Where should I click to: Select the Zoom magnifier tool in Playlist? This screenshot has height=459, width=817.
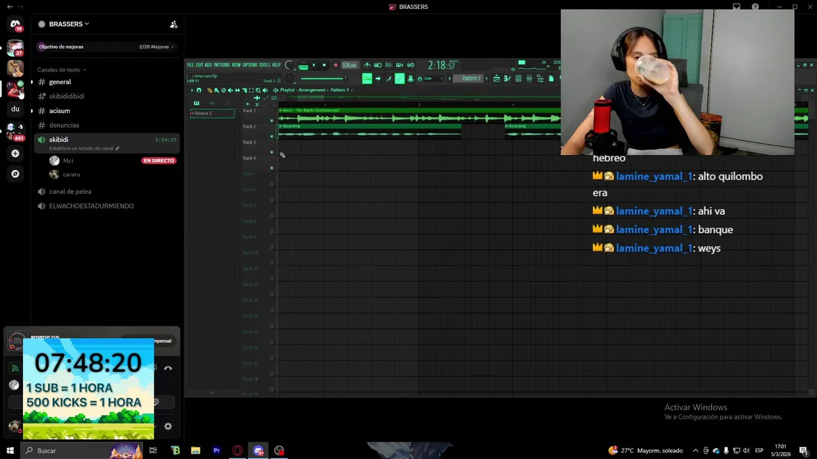tap(258, 90)
